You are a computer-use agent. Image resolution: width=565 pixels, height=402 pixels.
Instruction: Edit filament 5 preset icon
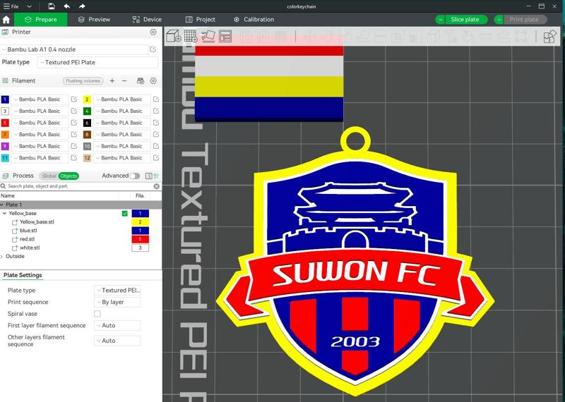74,123
